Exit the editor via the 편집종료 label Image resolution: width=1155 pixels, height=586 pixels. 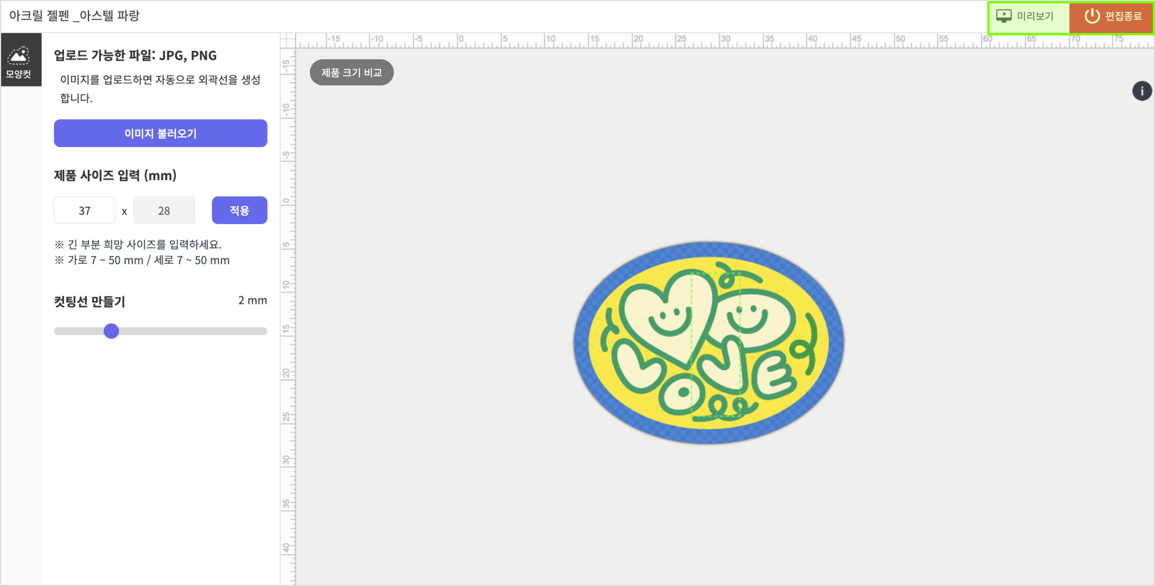[x=1123, y=16]
